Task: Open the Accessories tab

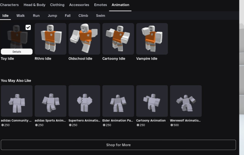Action: tap(79, 5)
